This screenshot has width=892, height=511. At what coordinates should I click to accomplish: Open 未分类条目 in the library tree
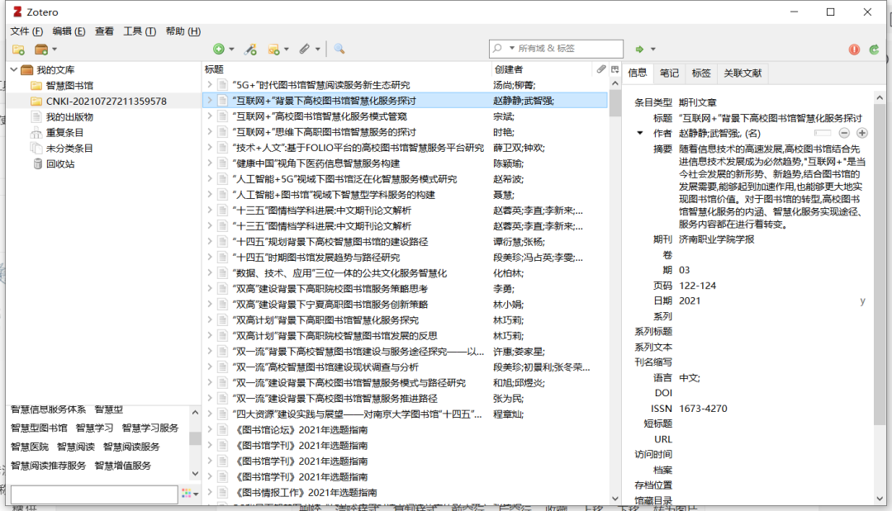(x=69, y=149)
